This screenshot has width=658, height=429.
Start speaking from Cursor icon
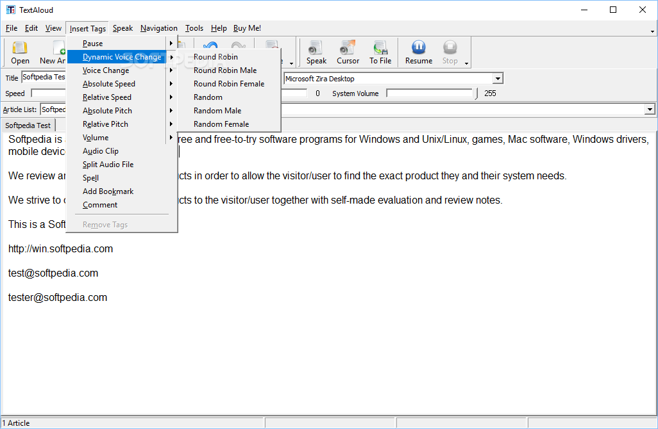point(348,53)
